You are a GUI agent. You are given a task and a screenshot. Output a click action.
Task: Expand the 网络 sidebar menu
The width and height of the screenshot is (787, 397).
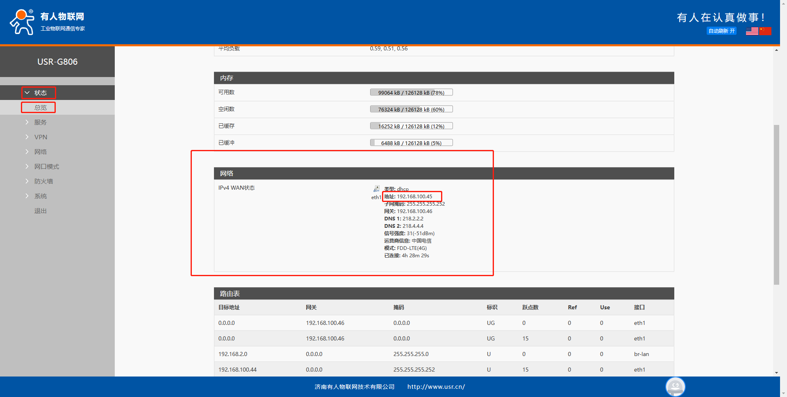[x=40, y=152]
